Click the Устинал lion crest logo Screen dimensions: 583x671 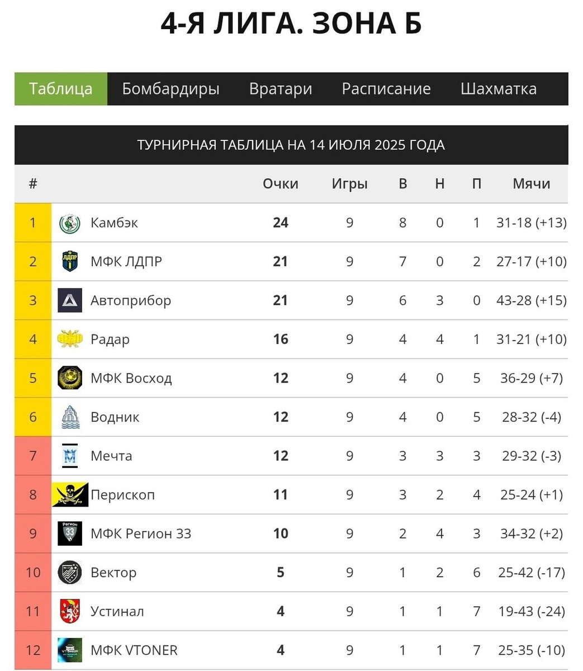70,611
